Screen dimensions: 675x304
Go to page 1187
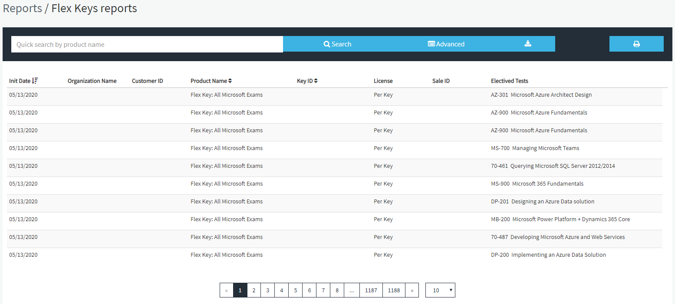coord(371,290)
